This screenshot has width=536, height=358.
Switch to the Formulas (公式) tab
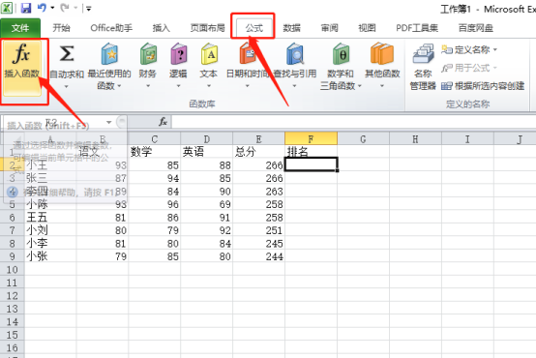(254, 28)
